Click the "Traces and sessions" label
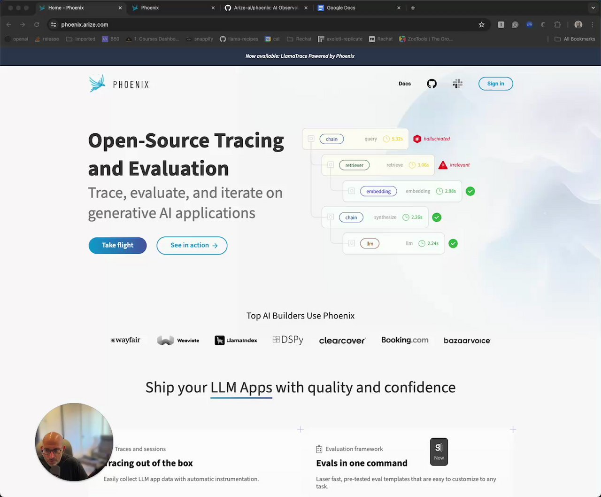 [140, 449]
